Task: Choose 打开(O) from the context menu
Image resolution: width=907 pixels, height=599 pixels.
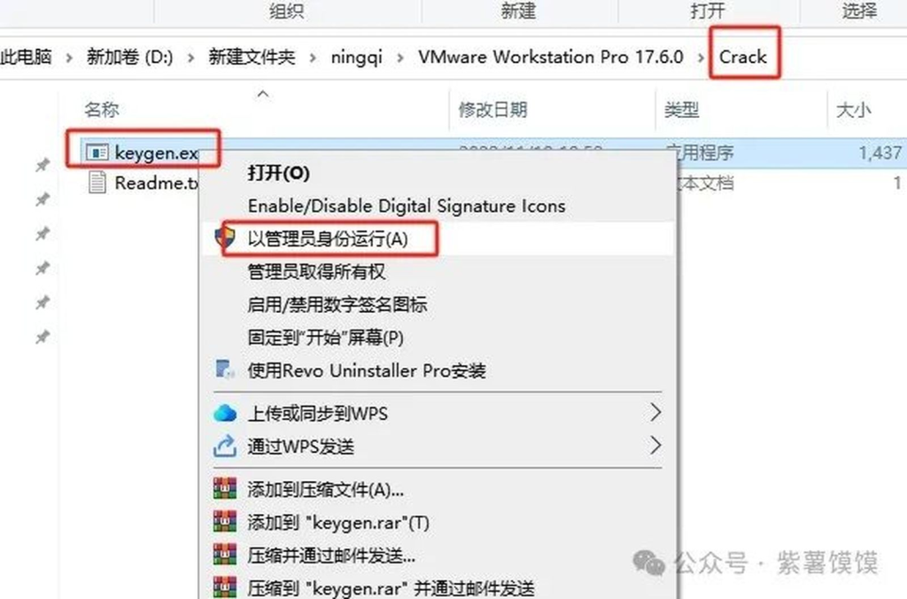Action: pos(279,173)
